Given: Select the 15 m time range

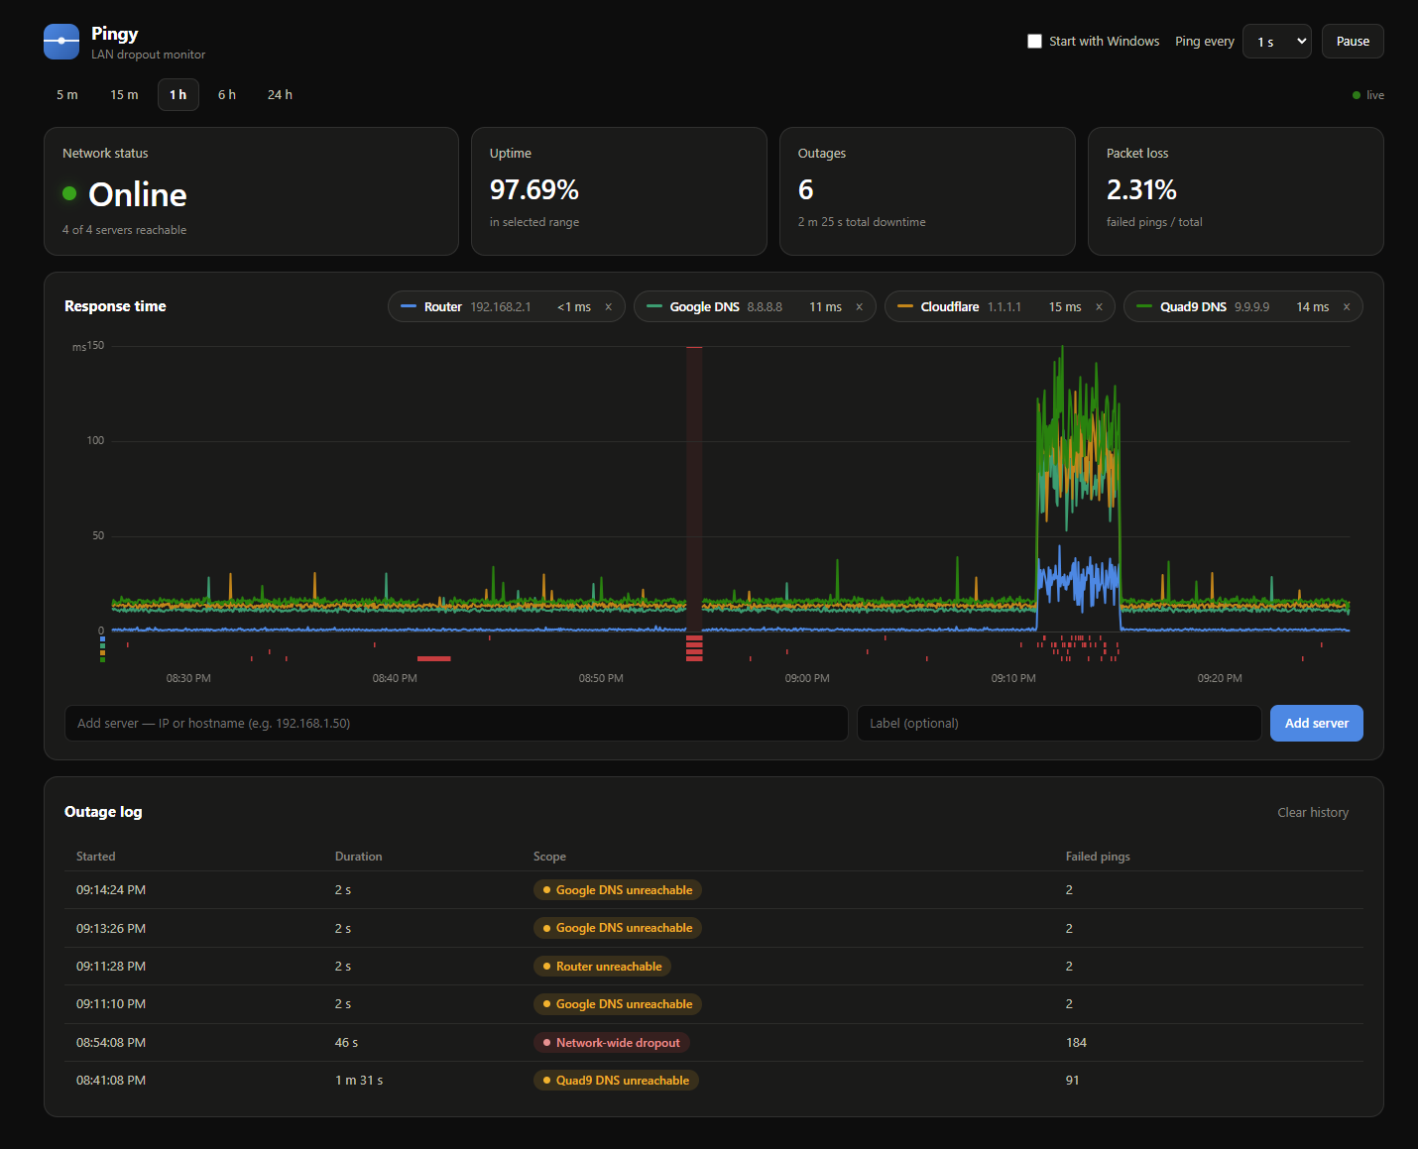Looking at the screenshot, I should (124, 95).
